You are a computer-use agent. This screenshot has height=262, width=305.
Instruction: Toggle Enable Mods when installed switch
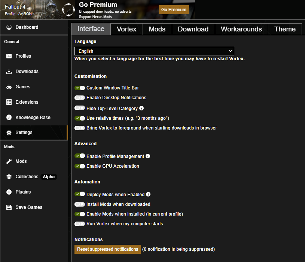click(80, 214)
